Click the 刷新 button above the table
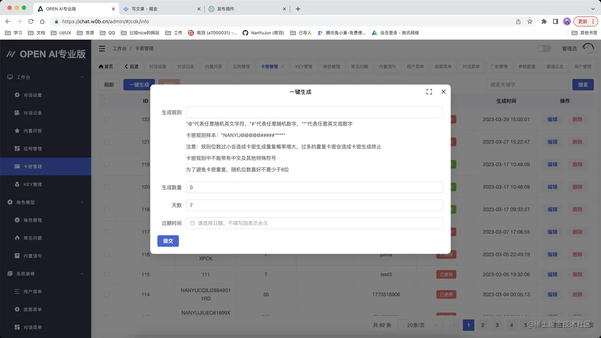 [x=109, y=85]
